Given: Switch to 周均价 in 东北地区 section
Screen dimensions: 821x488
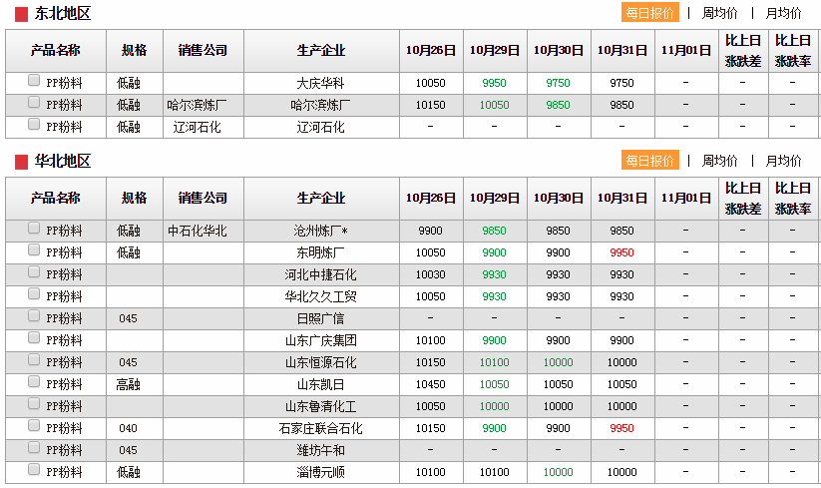Looking at the screenshot, I should click(719, 13).
